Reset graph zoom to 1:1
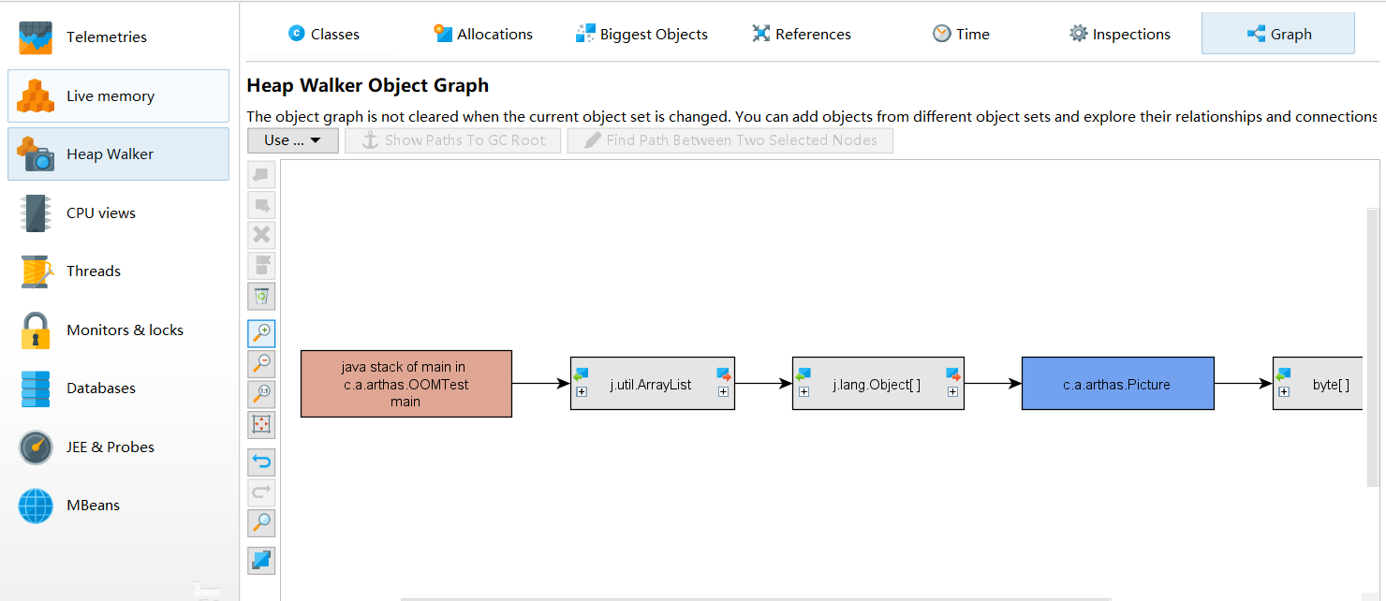Screen dimensions: 1386x601 point(262,394)
